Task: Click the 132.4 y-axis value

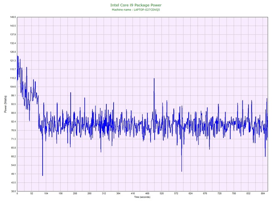Action: (x=13, y=43)
